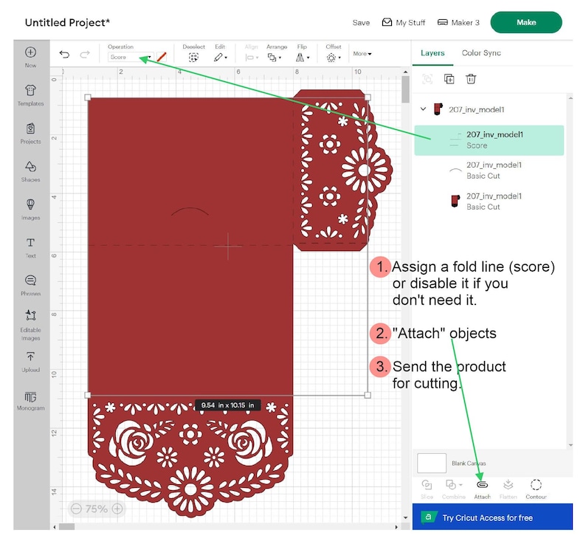Image resolution: width=586 pixels, height=544 pixels.
Task: Click the canvas horizontal scrollbar
Action: click(x=67, y=527)
